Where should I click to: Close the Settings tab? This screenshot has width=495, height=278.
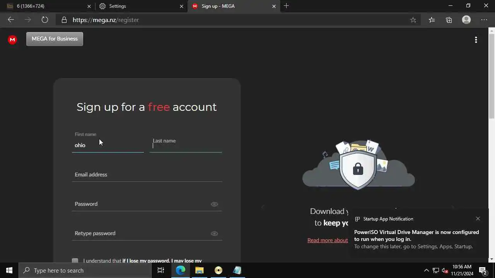[x=181, y=6]
